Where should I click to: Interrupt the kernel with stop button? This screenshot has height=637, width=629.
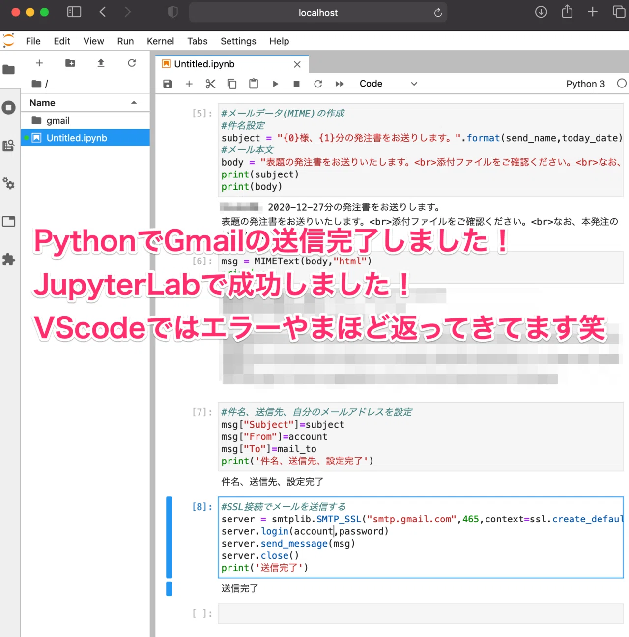(x=296, y=84)
